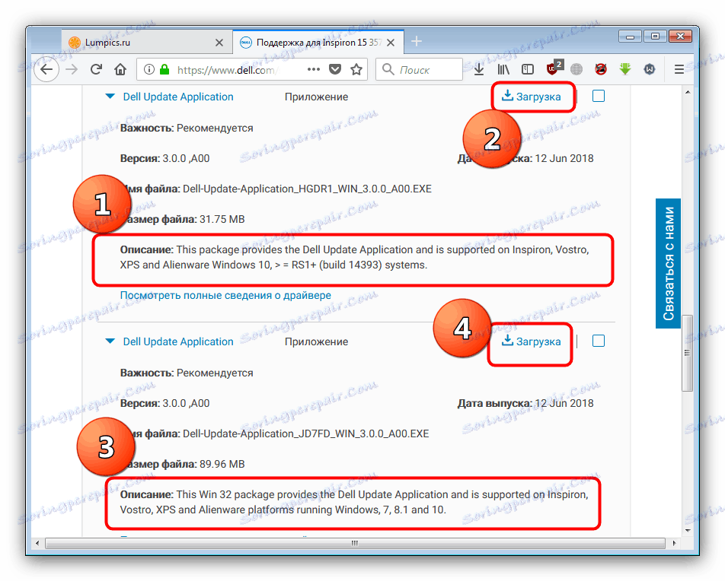Click the first Приложение category label

tap(316, 97)
